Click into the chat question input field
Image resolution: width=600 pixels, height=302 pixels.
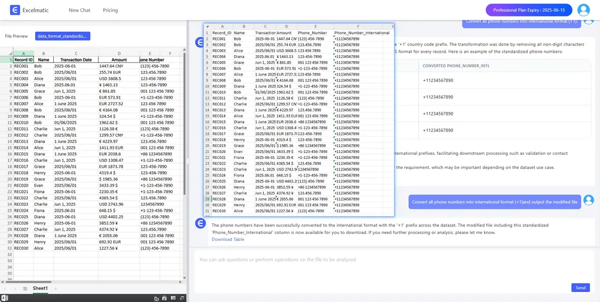381,260
